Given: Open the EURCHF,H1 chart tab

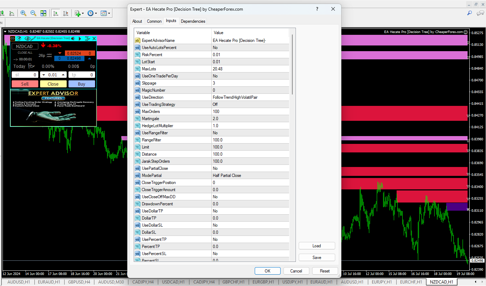Looking at the screenshot, I should click(410, 282).
